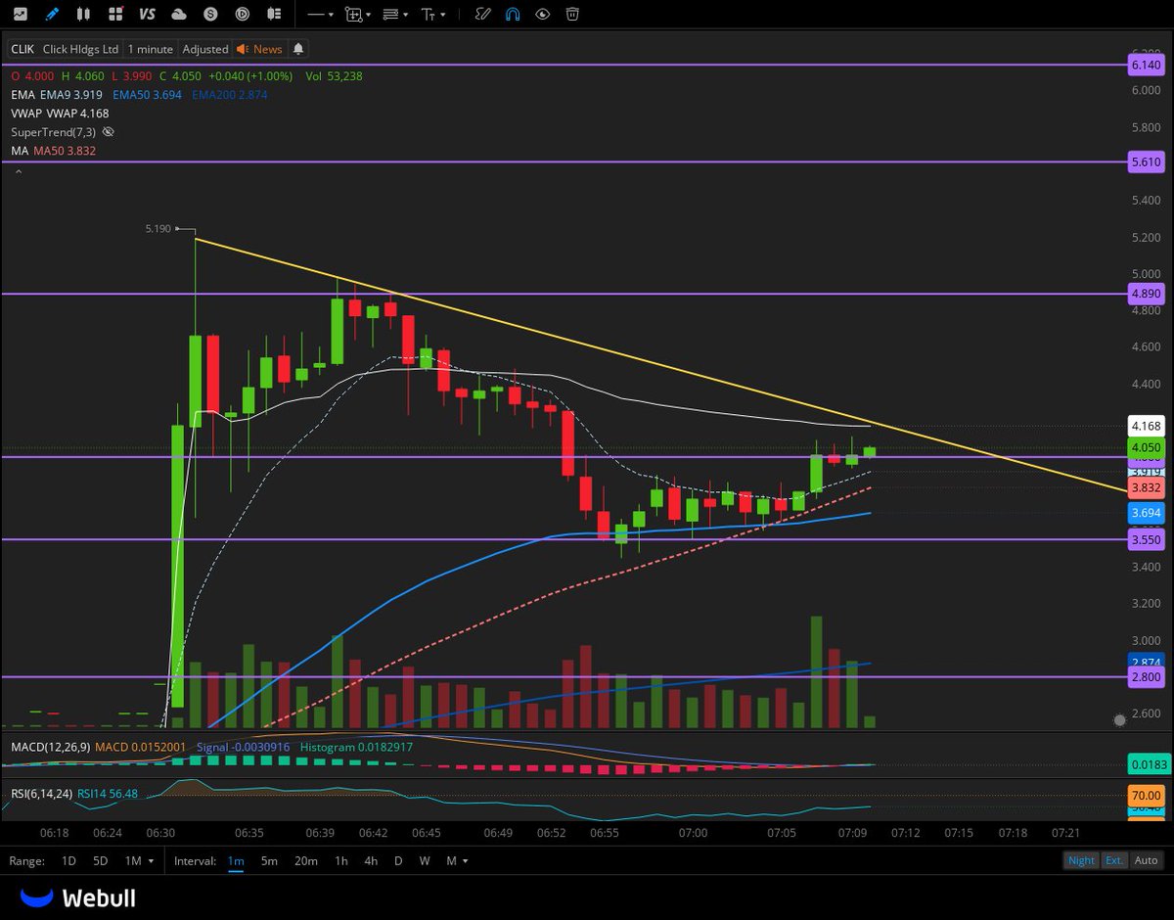Click the green 4.050 price tag
The width and height of the screenshot is (1174, 920).
tap(1146, 447)
